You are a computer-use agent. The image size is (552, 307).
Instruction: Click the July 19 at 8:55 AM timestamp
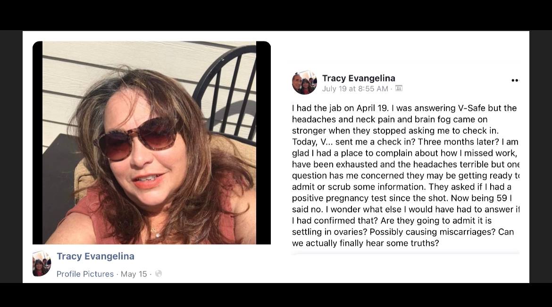[x=355, y=89]
